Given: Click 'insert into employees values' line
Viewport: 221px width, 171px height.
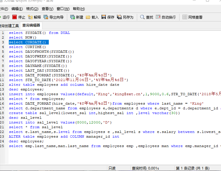Looking at the screenshot, I should [x=115, y=94].
